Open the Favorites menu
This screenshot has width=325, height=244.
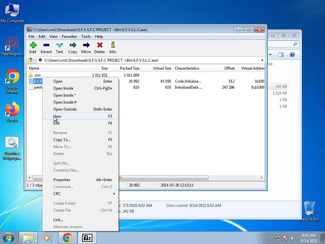69,36
